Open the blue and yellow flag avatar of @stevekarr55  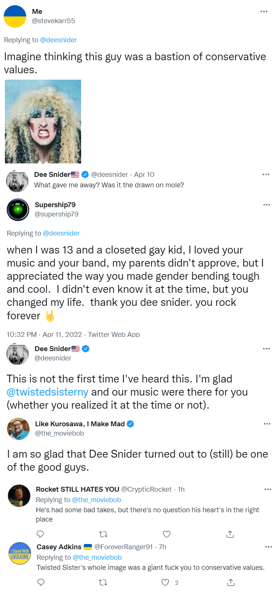point(15,16)
